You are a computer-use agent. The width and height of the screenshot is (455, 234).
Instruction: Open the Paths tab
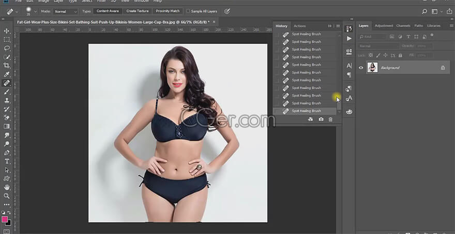point(418,26)
